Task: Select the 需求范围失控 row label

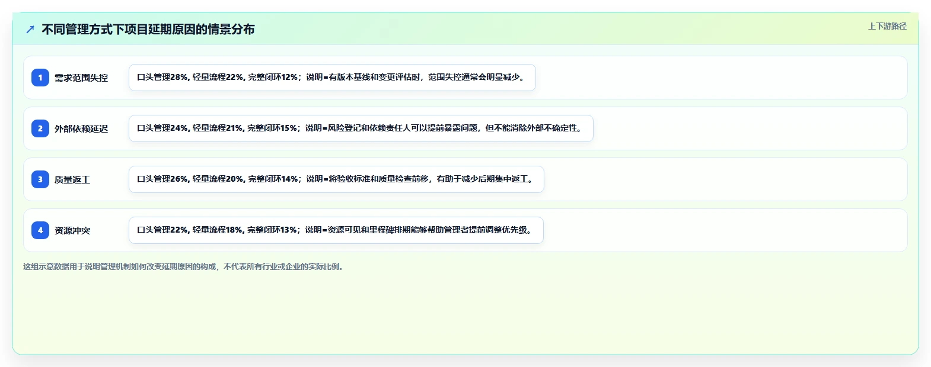Action: coord(81,78)
